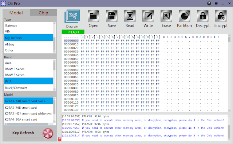233x144 pixels.
Task: Click the Key Refresh label button
Action: click(x=23, y=133)
